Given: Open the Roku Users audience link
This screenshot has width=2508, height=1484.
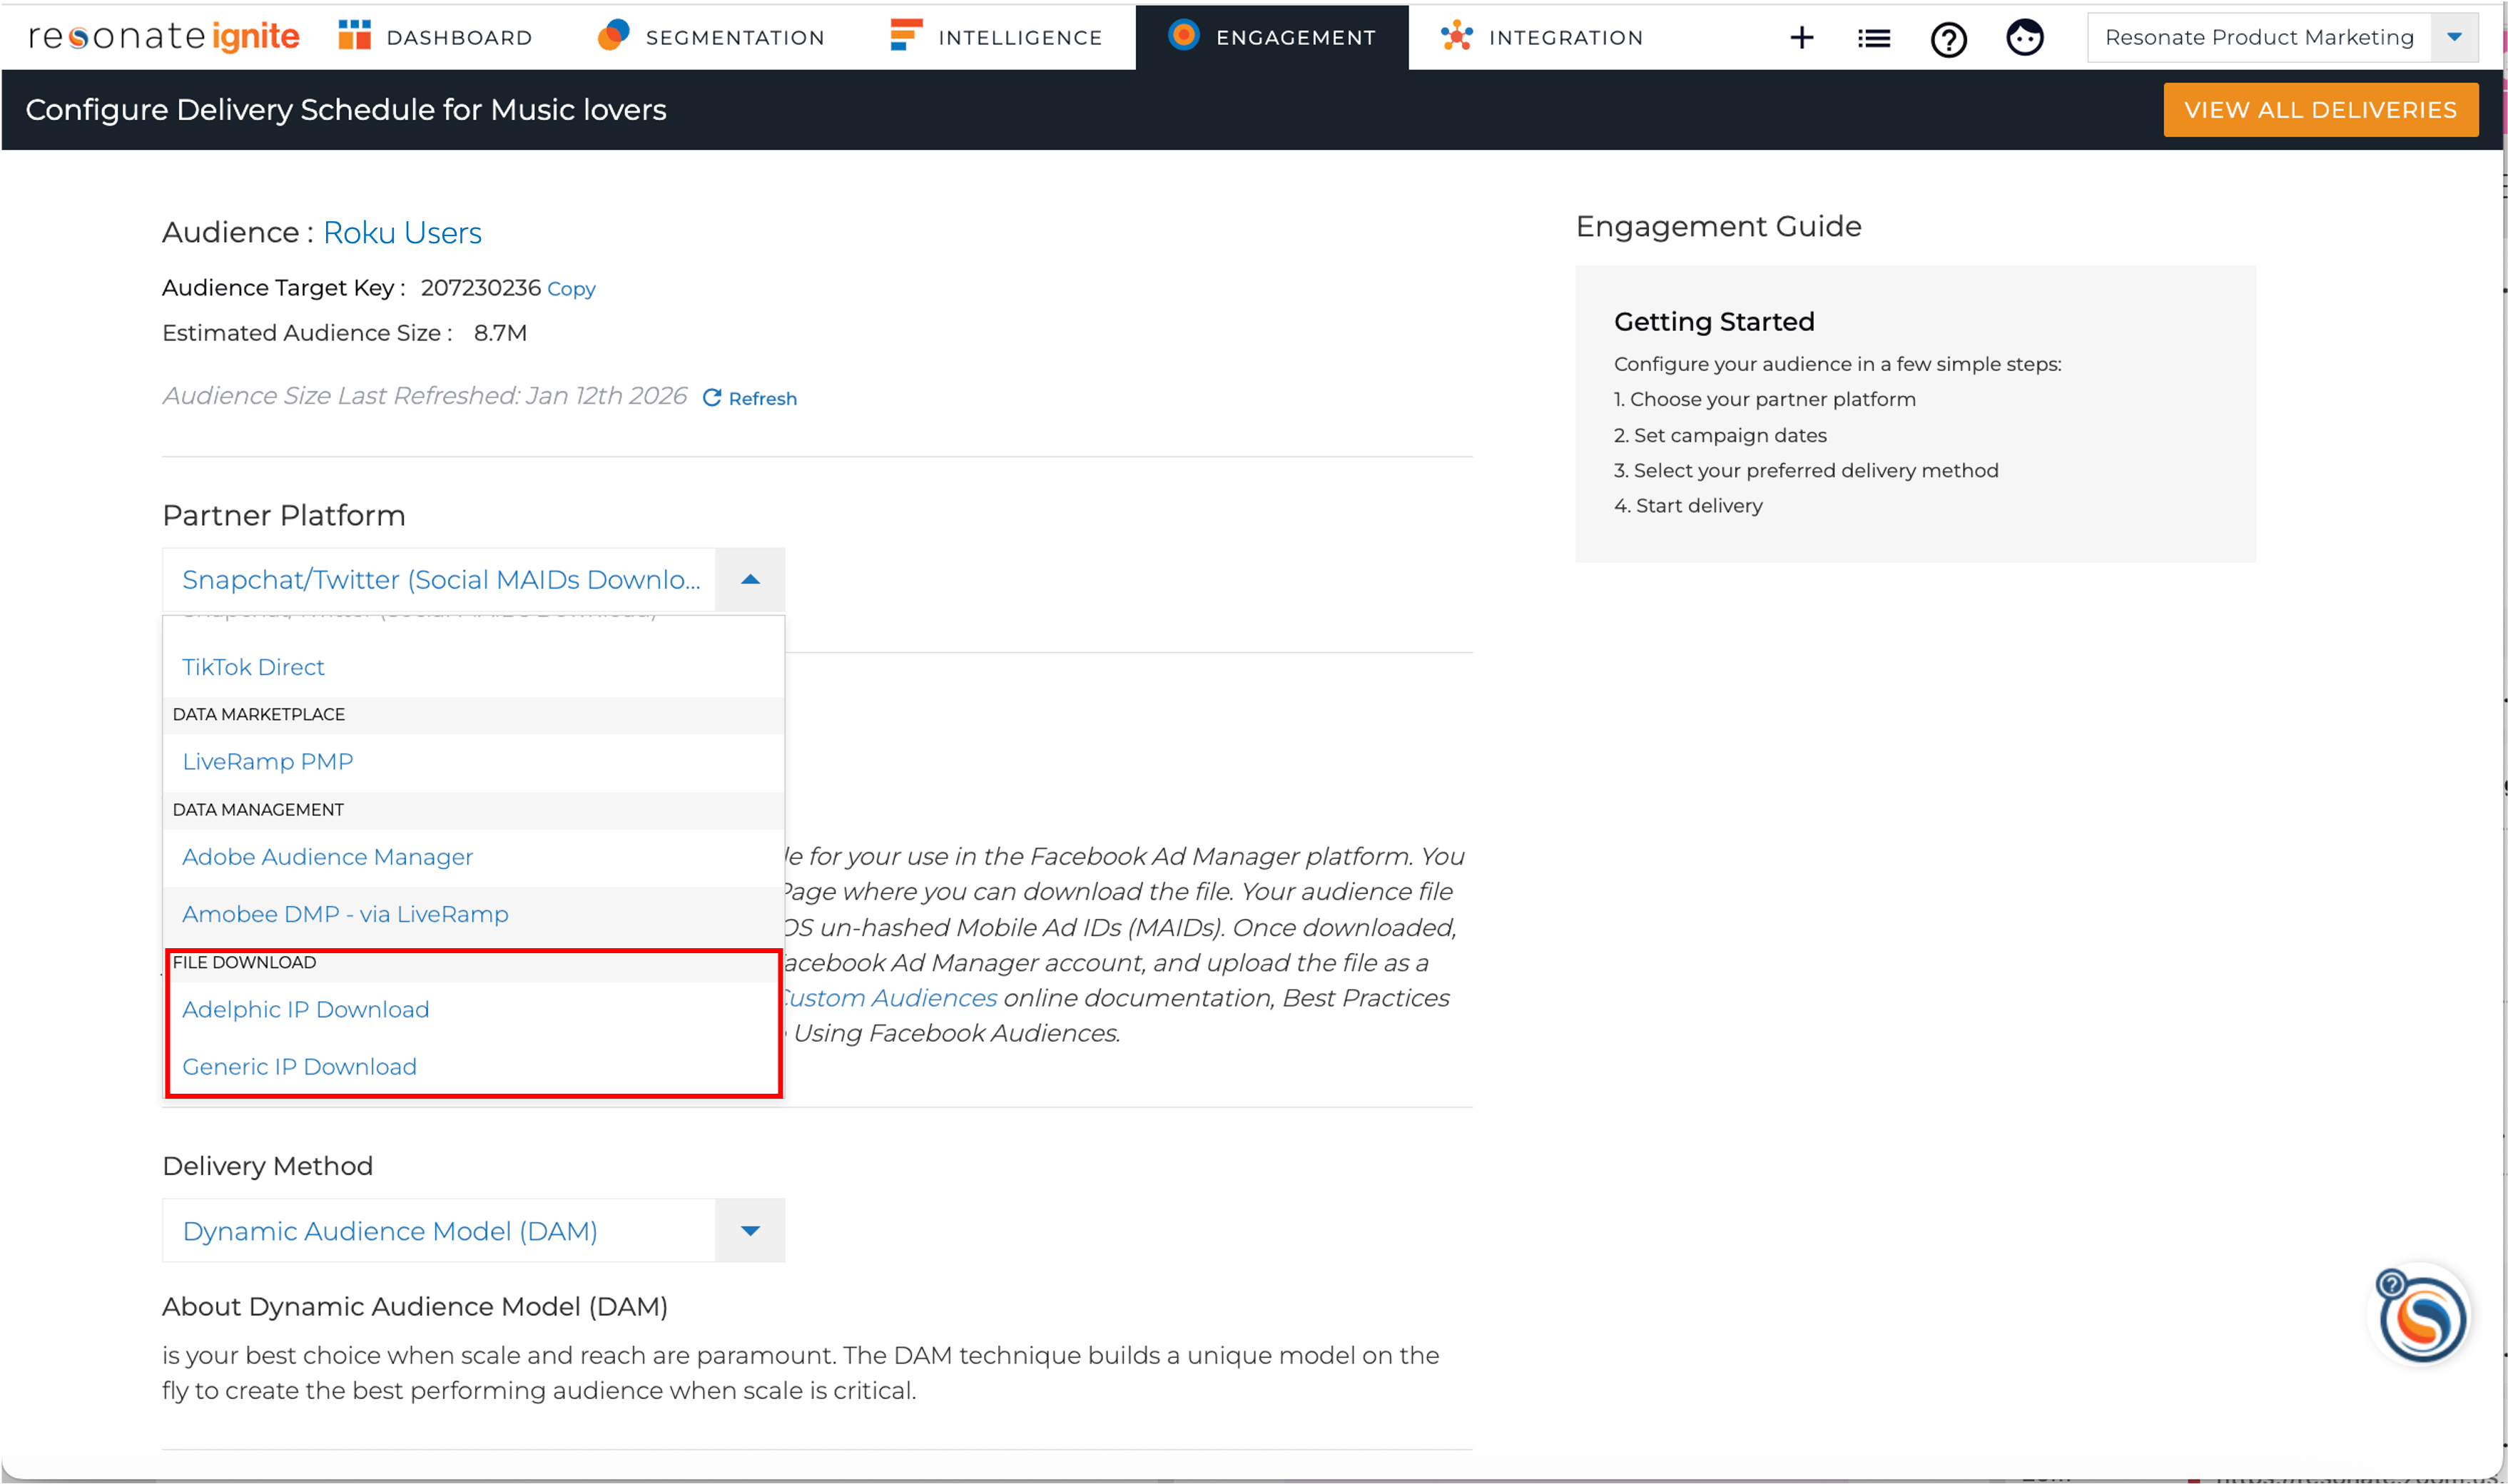Looking at the screenshot, I should pos(402,233).
